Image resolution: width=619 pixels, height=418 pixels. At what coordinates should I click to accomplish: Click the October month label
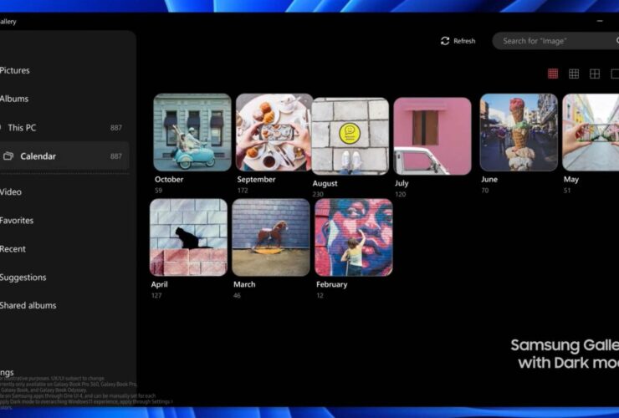(169, 179)
